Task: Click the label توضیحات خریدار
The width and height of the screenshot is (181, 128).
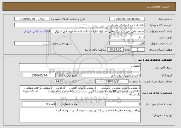Action: pos(163,115)
